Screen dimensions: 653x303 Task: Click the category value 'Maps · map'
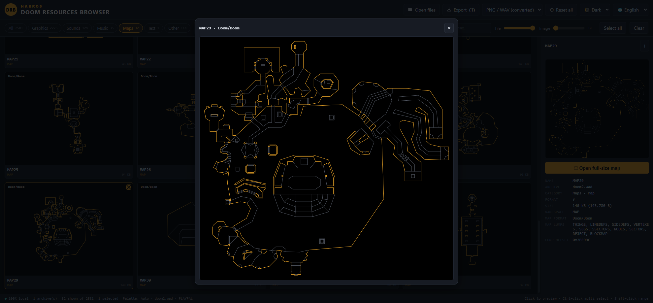(583, 193)
